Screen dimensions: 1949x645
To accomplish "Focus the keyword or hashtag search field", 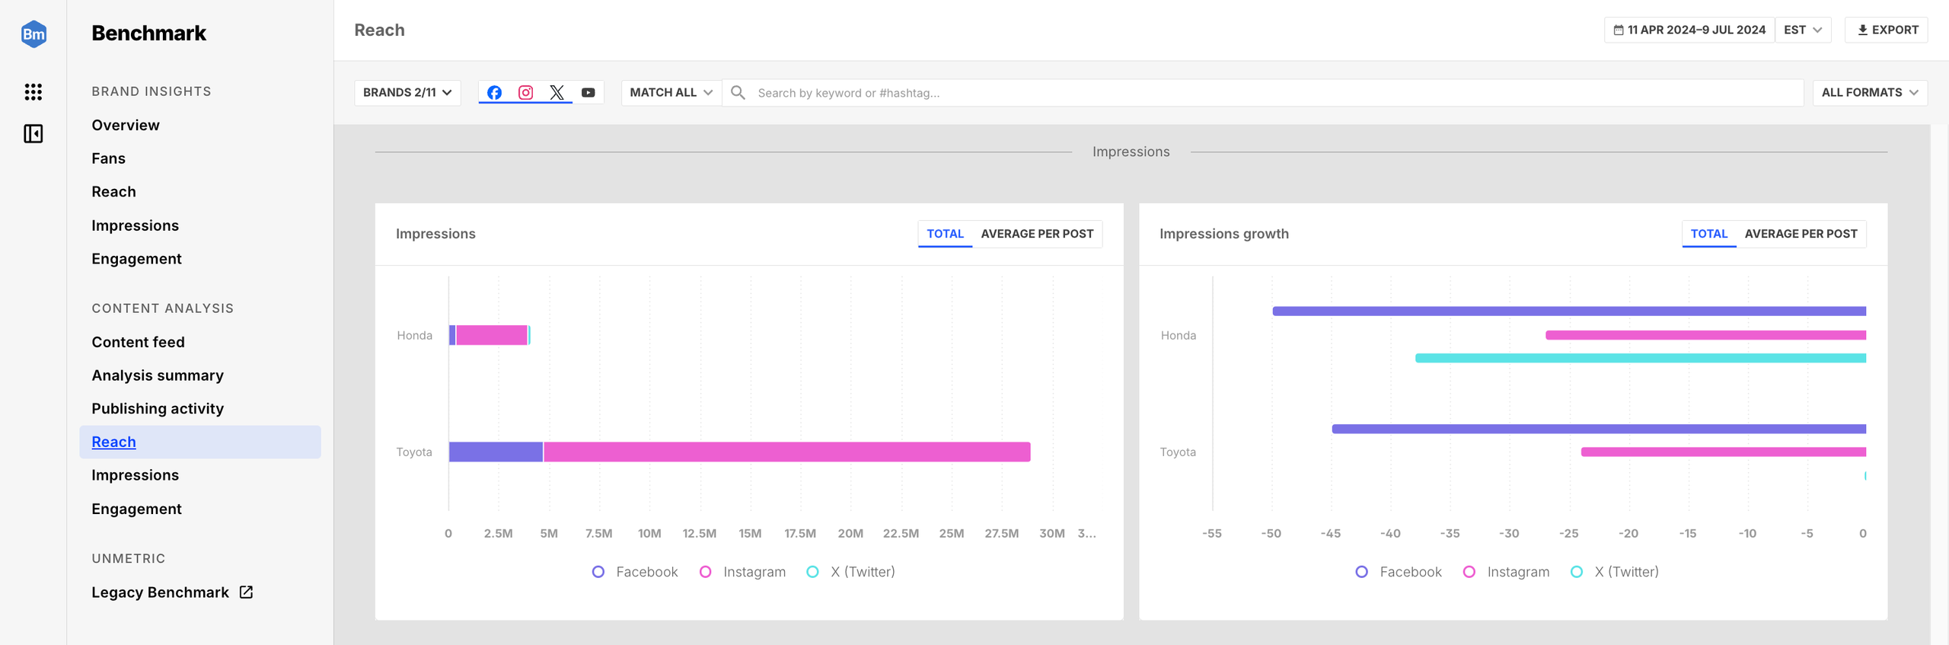I will [x=1262, y=93].
